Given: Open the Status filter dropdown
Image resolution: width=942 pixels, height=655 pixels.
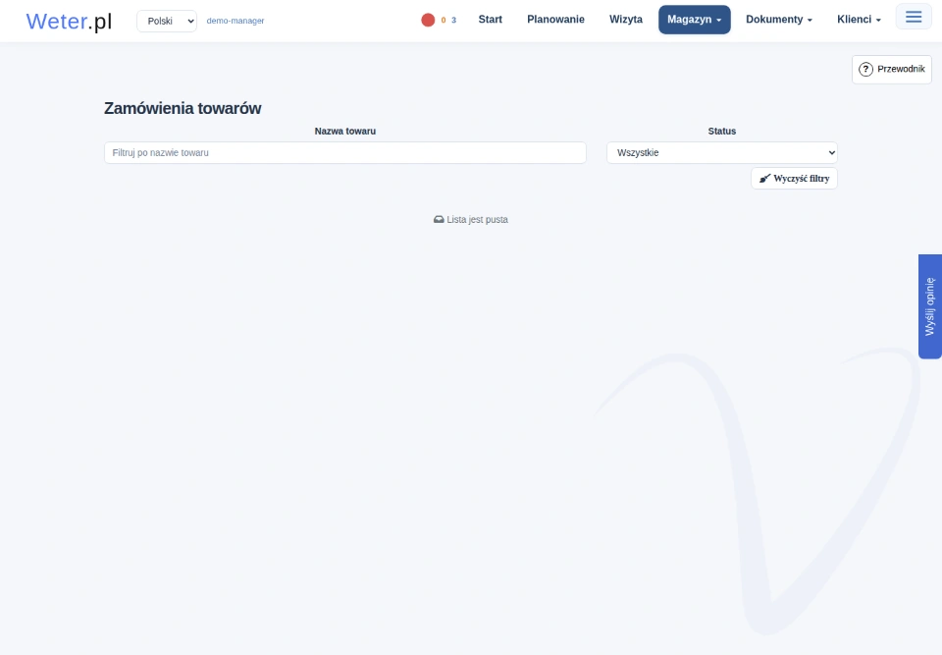Looking at the screenshot, I should [x=722, y=153].
